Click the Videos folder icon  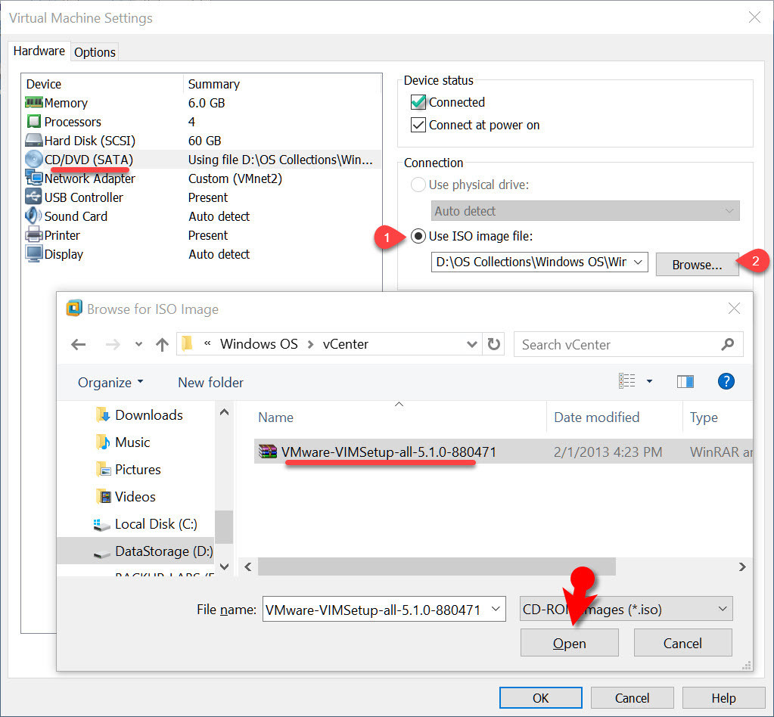[104, 496]
